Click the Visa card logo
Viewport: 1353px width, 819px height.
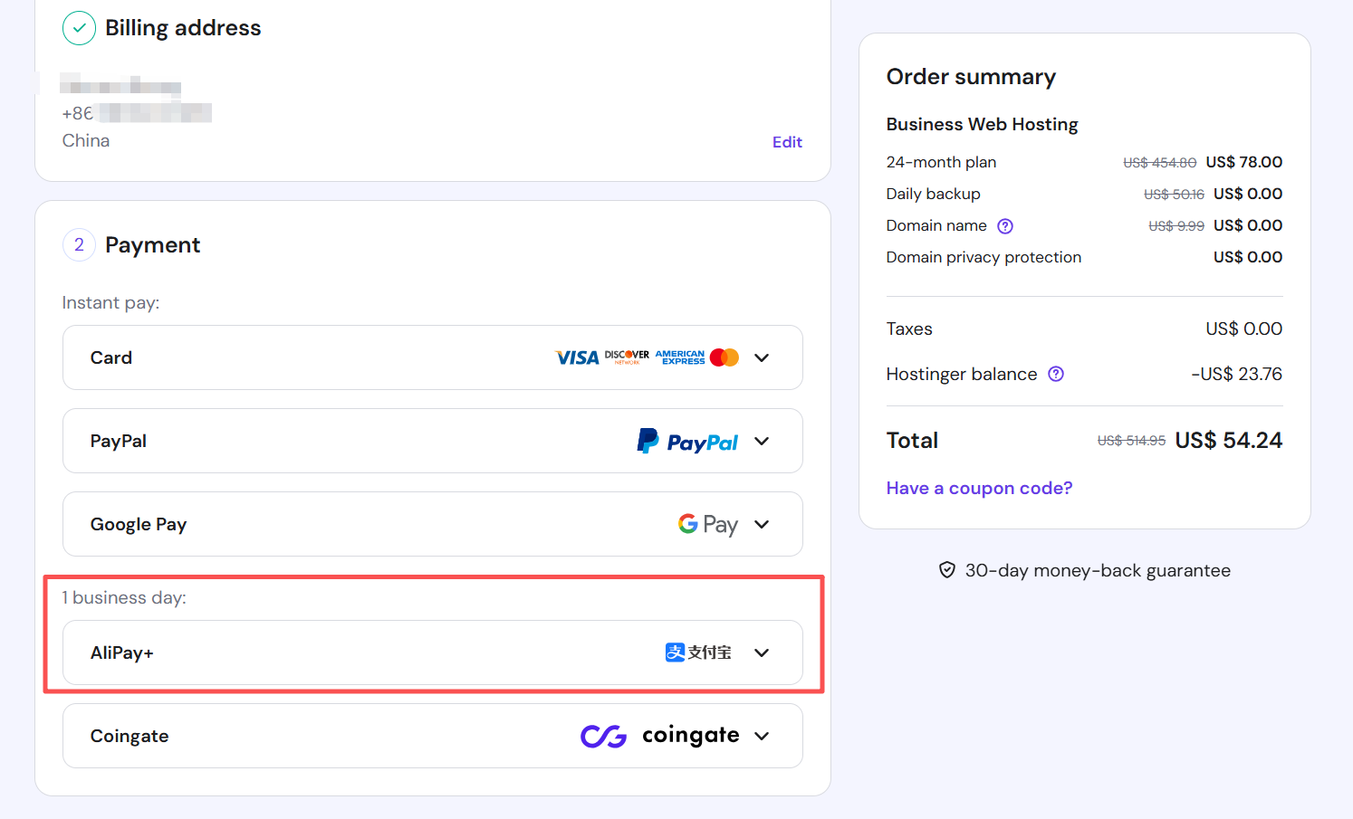[577, 358]
